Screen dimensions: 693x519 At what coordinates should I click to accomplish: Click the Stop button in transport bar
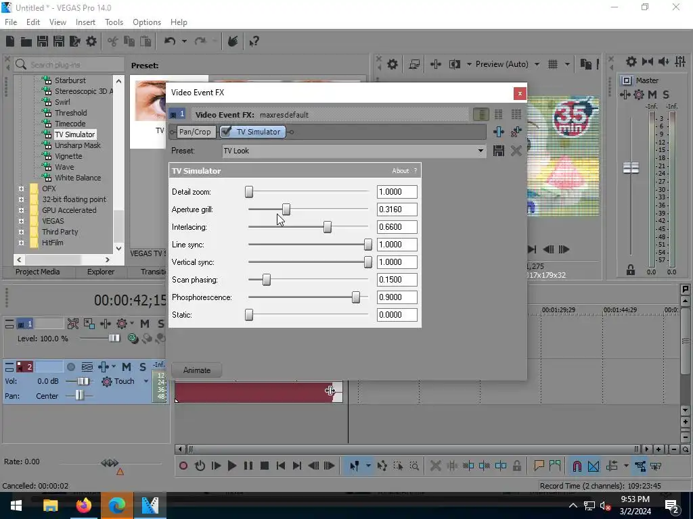[x=265, y=466]
